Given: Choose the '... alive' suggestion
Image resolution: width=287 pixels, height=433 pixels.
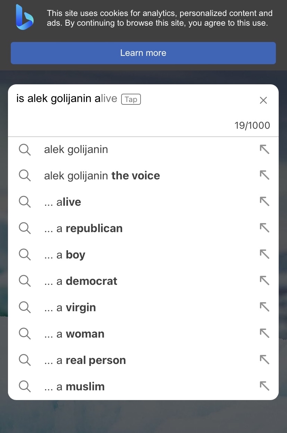Looking at the screenshot, I should [143, 202].
